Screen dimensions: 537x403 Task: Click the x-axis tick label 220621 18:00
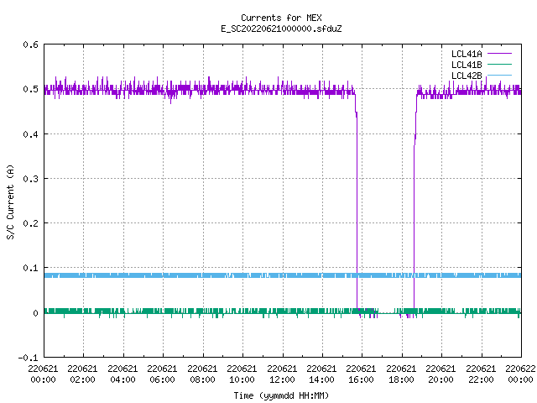point(401,374)
